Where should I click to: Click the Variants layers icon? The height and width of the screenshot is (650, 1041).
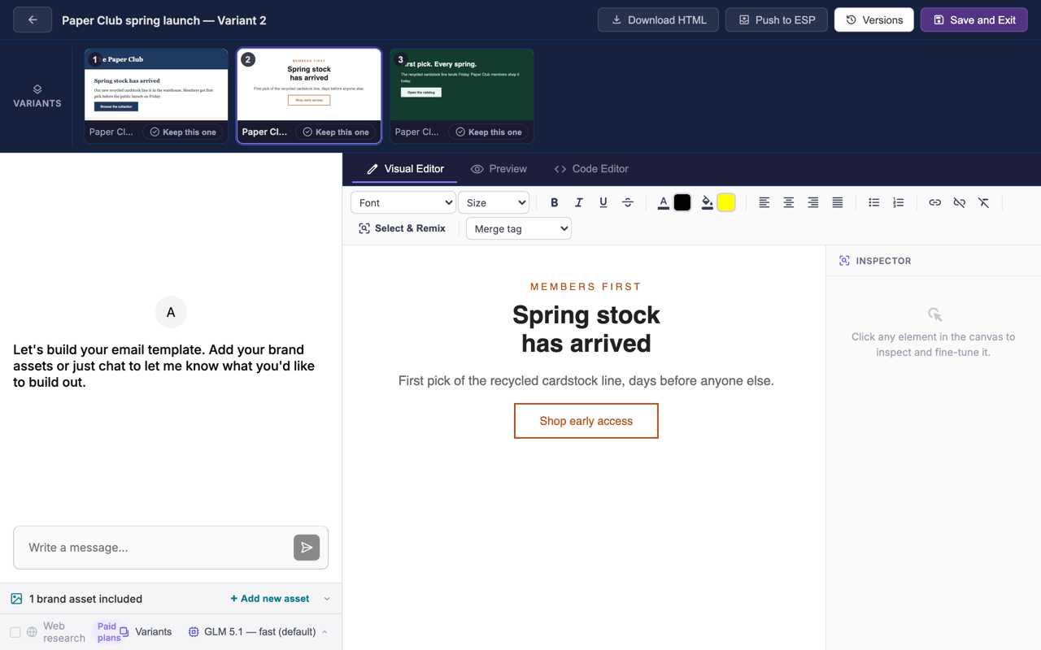(37, 89)
